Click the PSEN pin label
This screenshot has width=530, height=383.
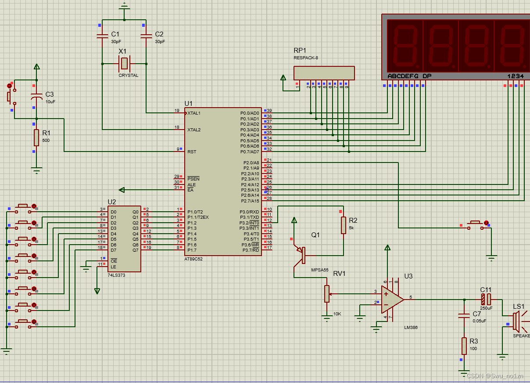coord(193,179)
